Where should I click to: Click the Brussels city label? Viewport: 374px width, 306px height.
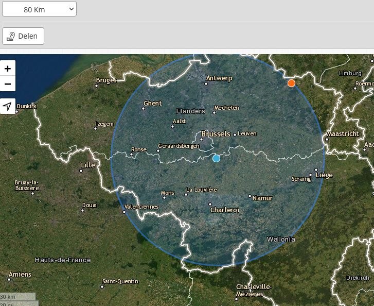coord(216,134)
